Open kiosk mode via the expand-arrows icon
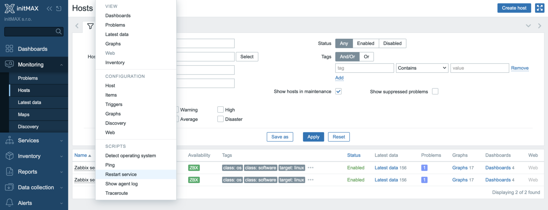The height and width of the screenshot is (210, 548). [539, 7]
